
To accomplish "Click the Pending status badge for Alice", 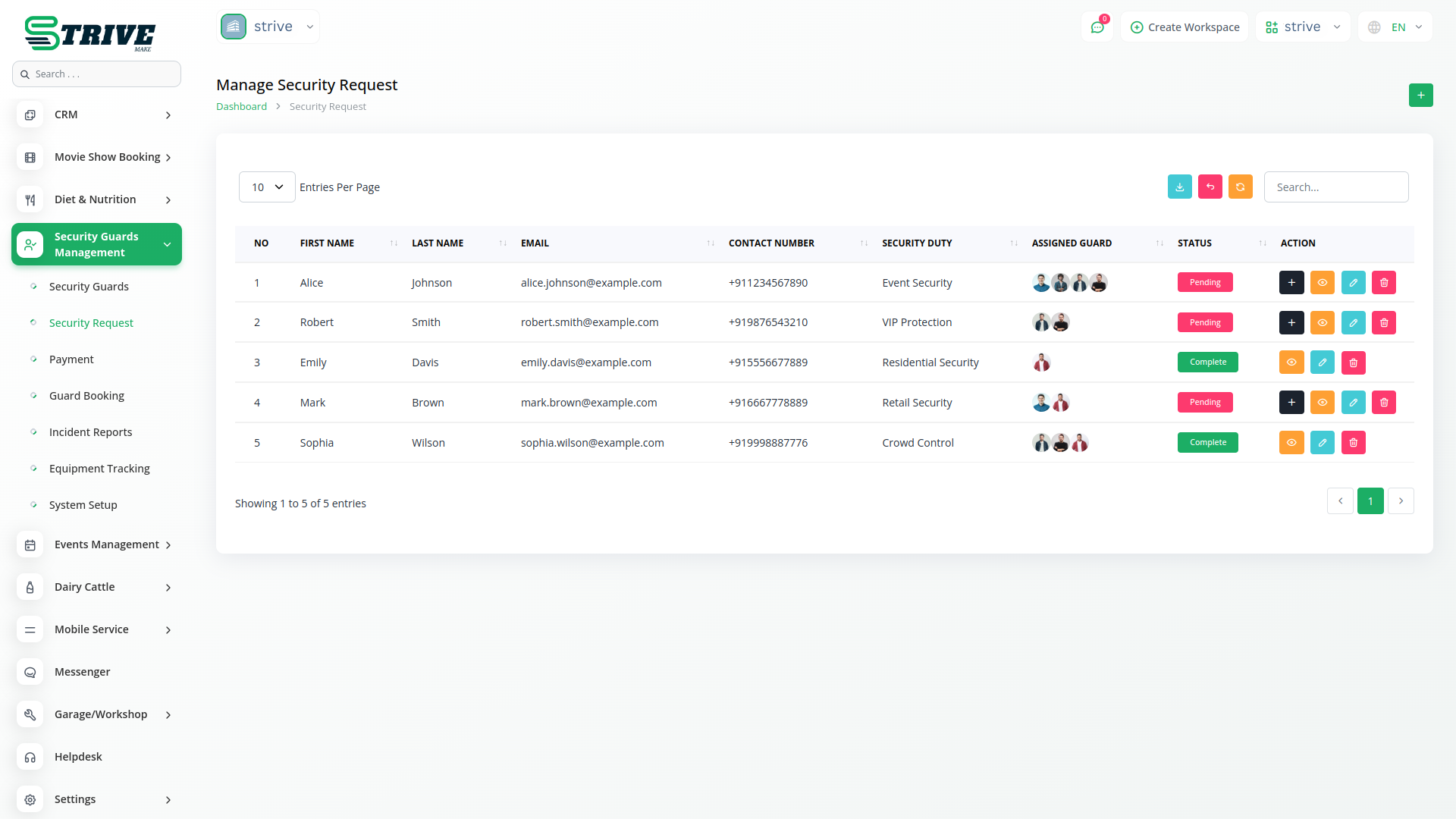I will 1204,283.
